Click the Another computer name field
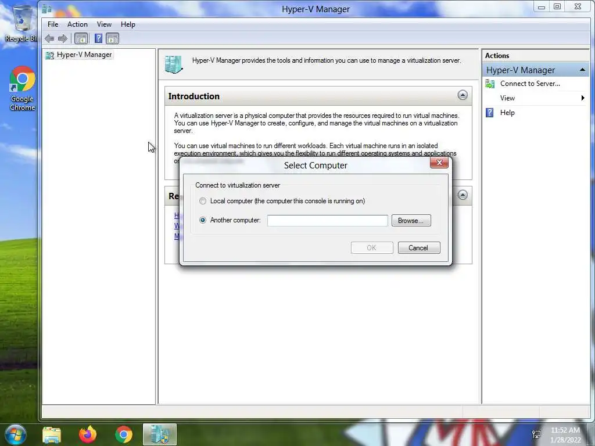 point(328,221)
